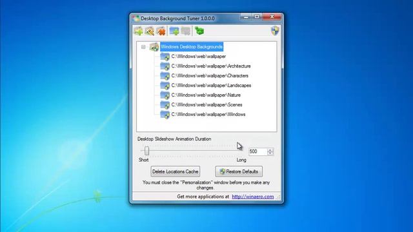Select the Windows Desktop Backgrounds root label
Image resolution: width=413 pixels, height=232 pixels.
pos(192,47)
